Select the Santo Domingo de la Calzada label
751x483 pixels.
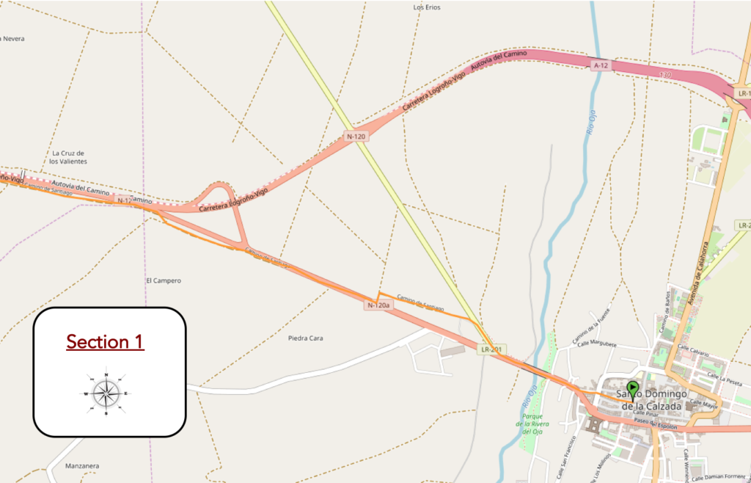coord(651,400)
